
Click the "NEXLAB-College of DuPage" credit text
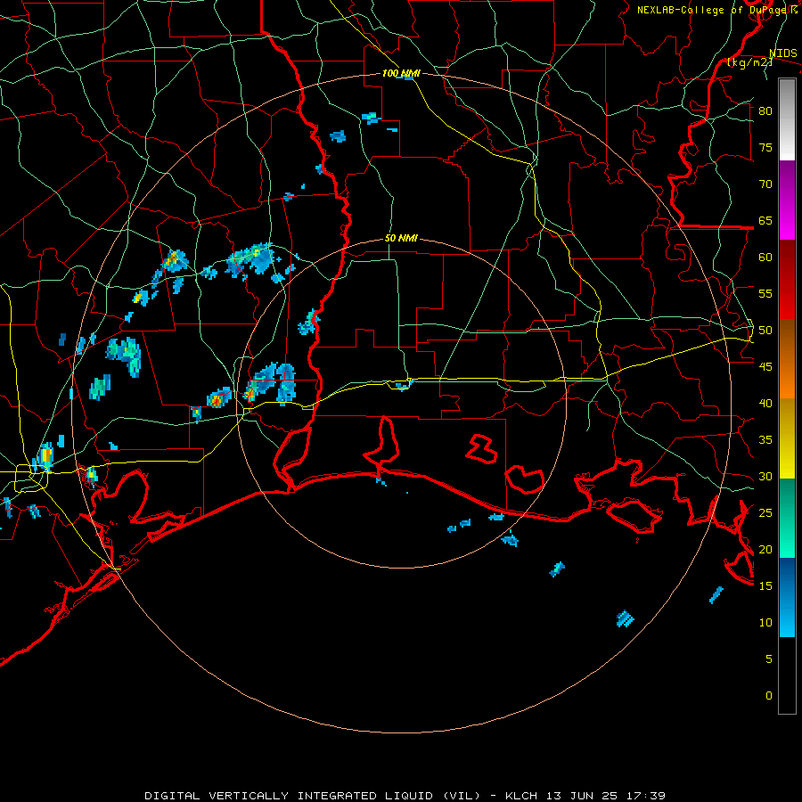713,10
